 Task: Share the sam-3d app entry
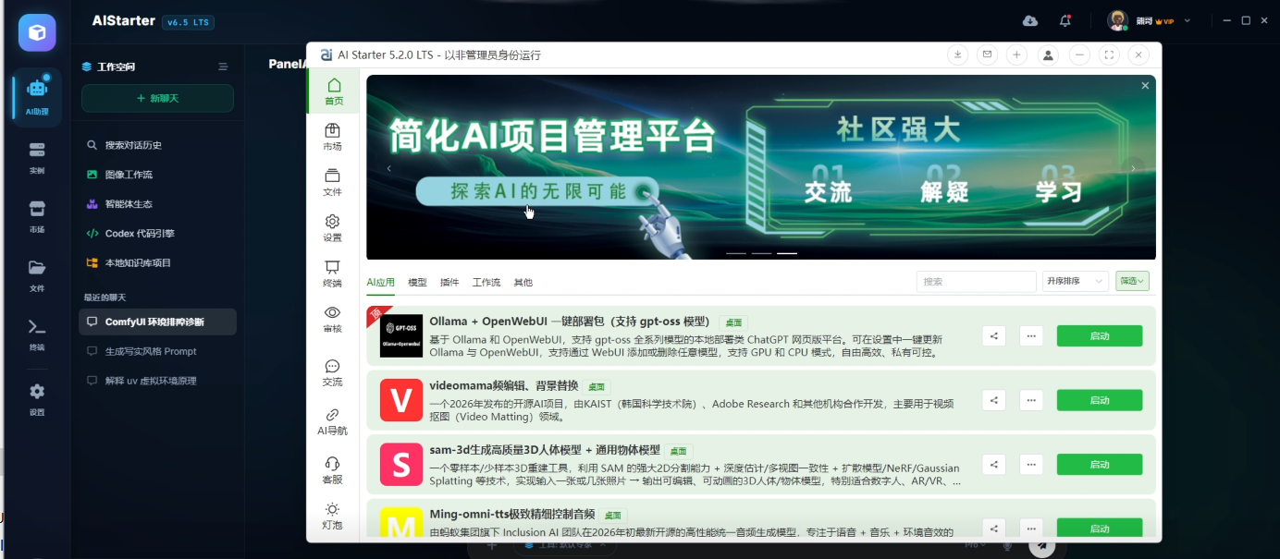pyautogui.click(x=993, y=464)
